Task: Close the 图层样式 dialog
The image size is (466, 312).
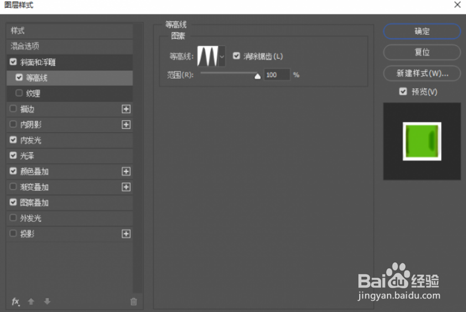Action: click(457, 5)
